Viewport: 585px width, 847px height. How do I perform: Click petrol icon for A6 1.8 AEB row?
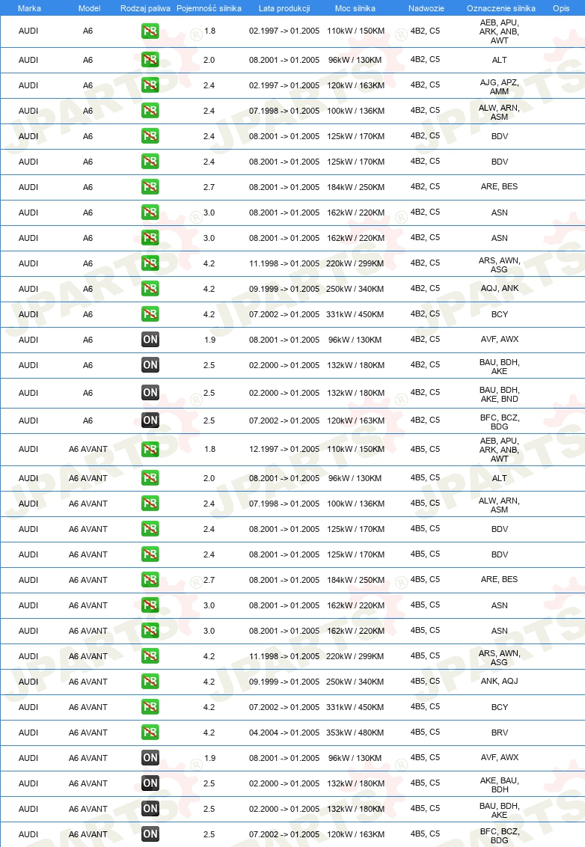pyautogui.click(x=150, y=31)
